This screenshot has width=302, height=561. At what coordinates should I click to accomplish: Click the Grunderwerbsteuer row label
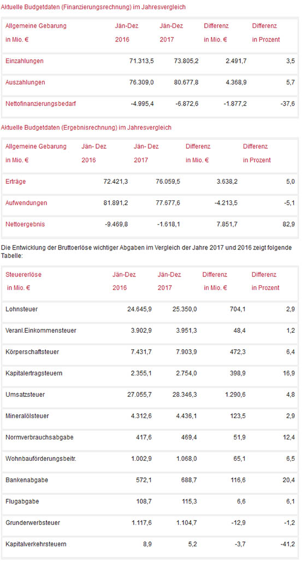coord(32,523)
